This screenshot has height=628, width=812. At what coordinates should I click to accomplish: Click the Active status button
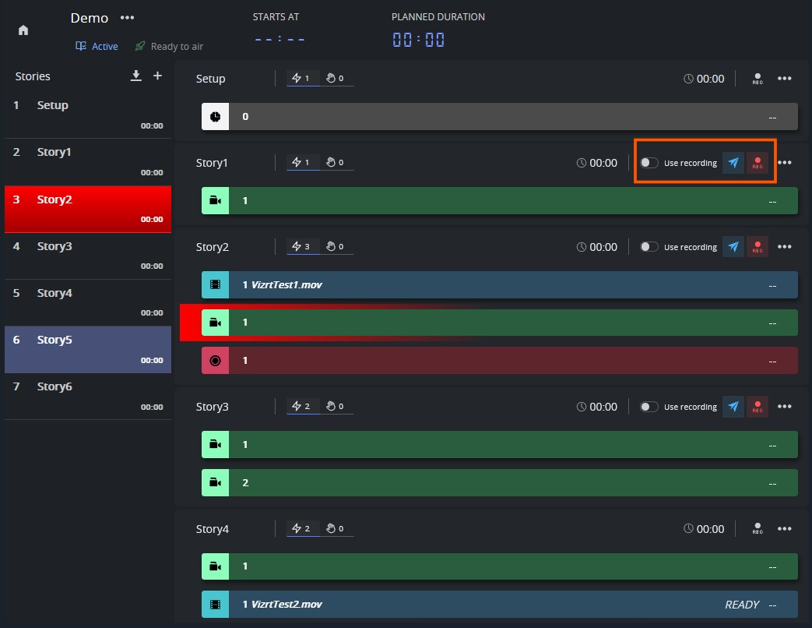tap(97, 47)
